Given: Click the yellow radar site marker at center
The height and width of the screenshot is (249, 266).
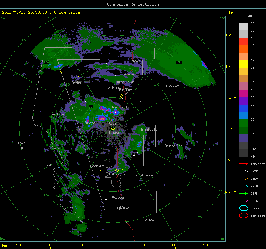Looking at the screenshot, I should [x=113, y=129].
